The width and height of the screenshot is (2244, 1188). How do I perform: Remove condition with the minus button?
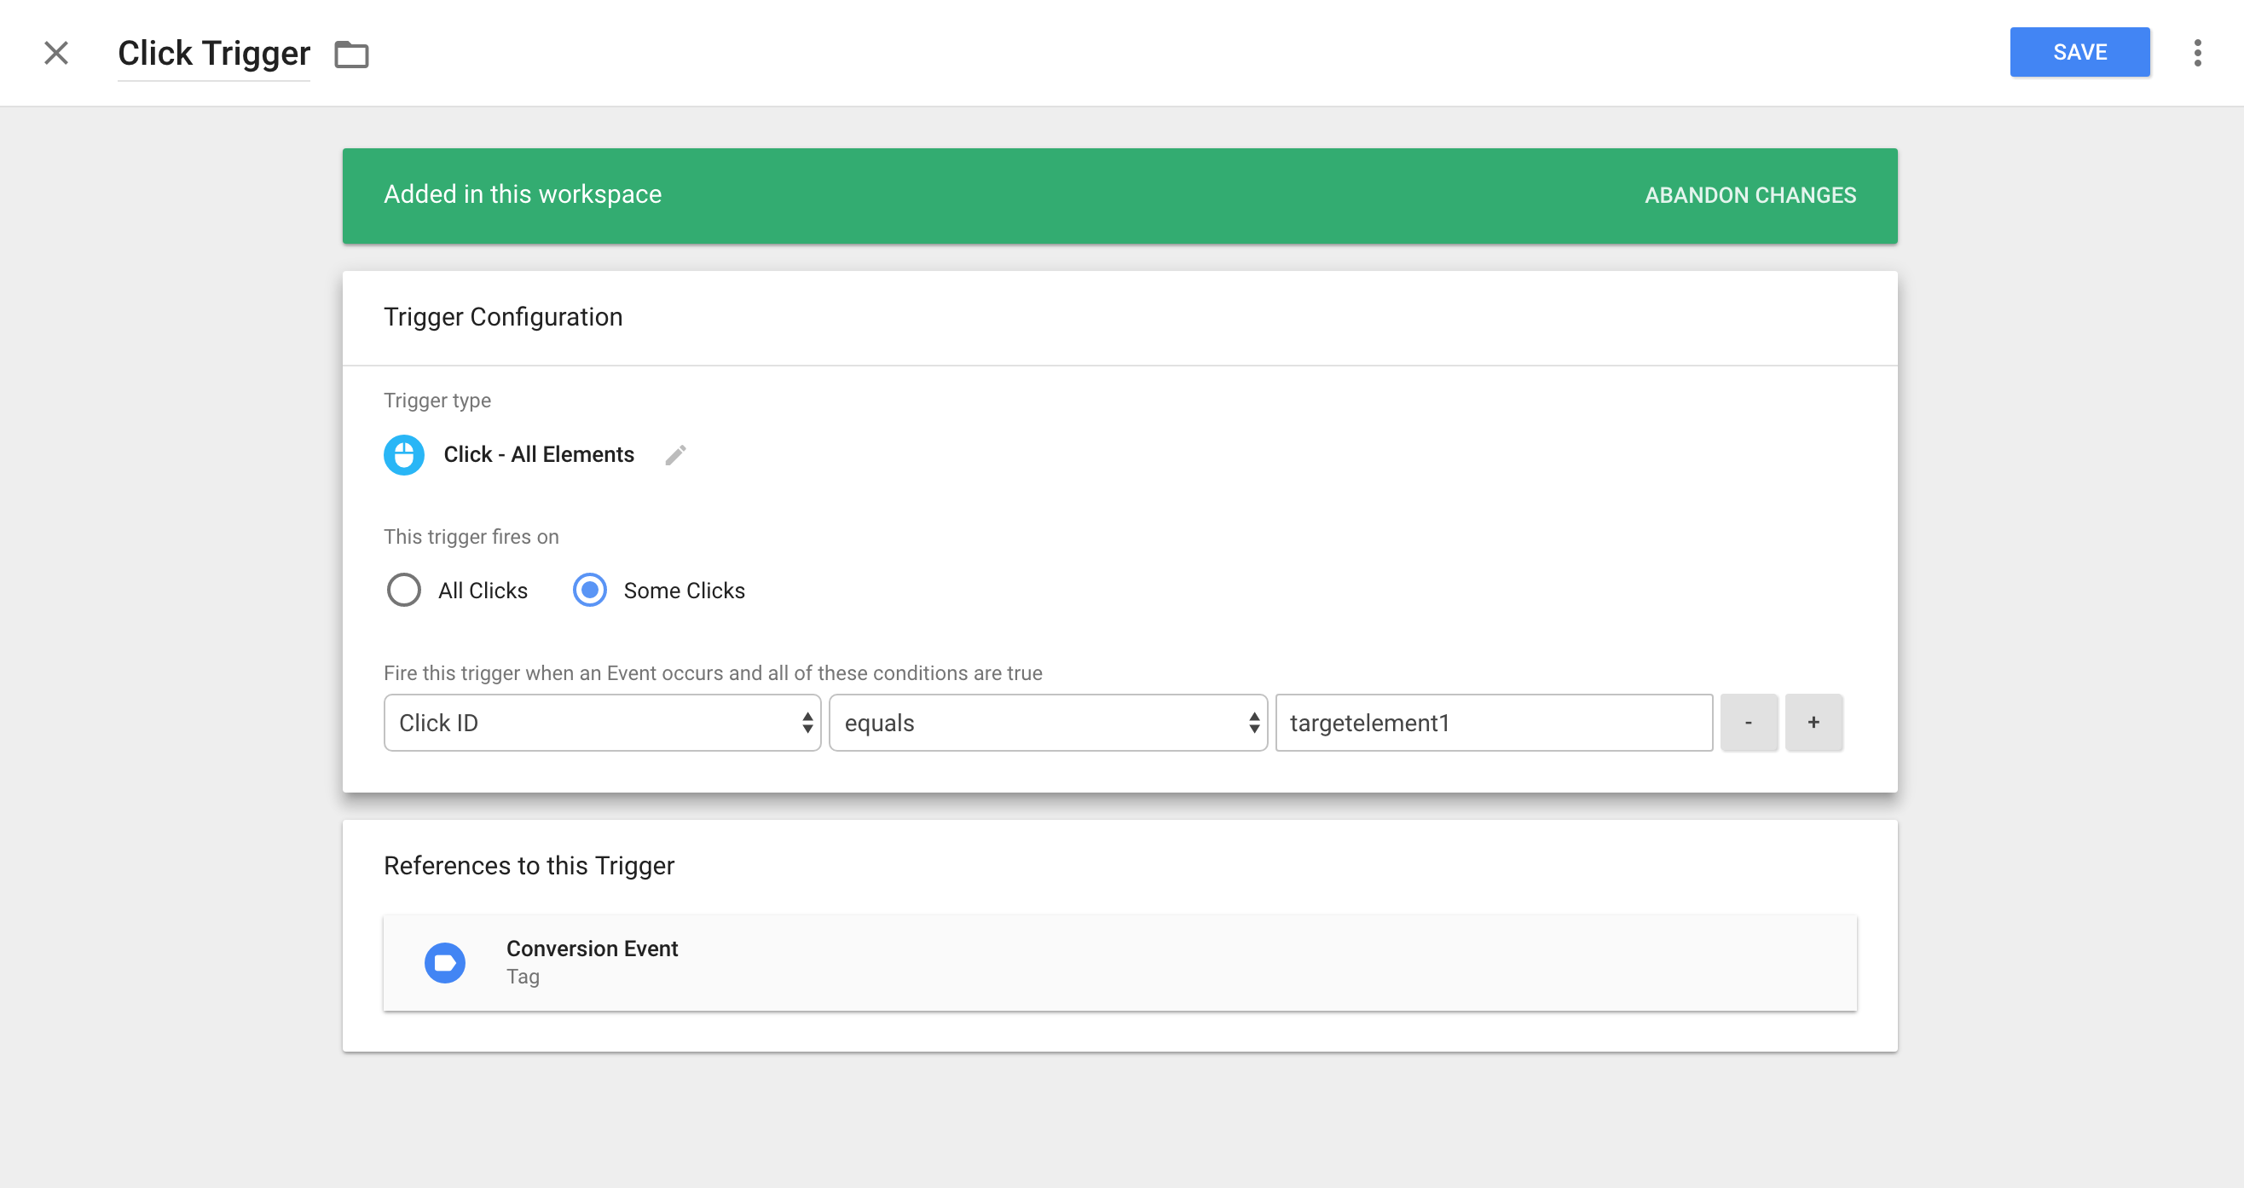click(x=1749, y=722)
